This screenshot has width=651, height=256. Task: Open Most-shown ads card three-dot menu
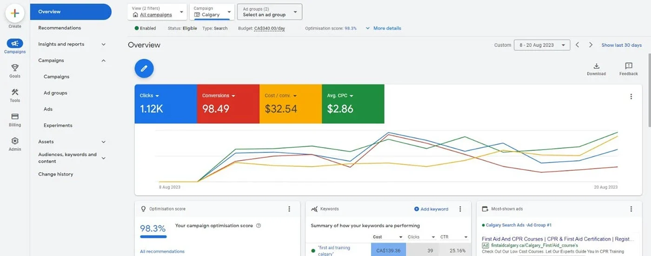[631, 209]
